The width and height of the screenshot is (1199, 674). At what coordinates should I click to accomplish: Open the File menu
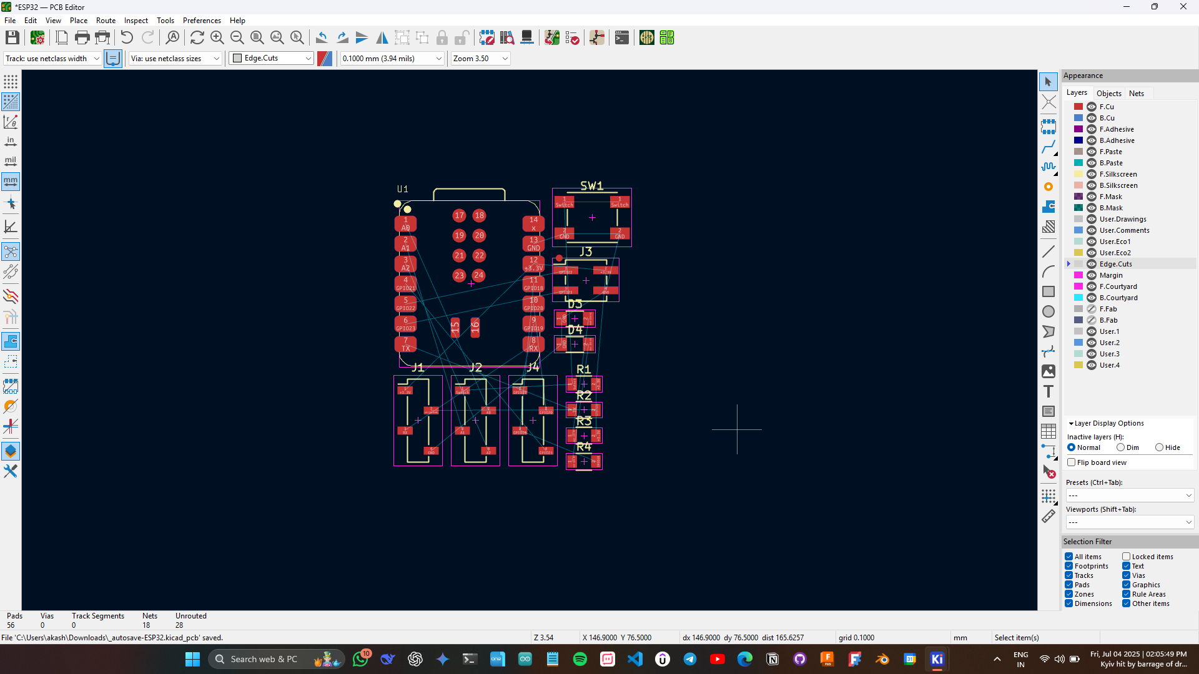[10, 21]
